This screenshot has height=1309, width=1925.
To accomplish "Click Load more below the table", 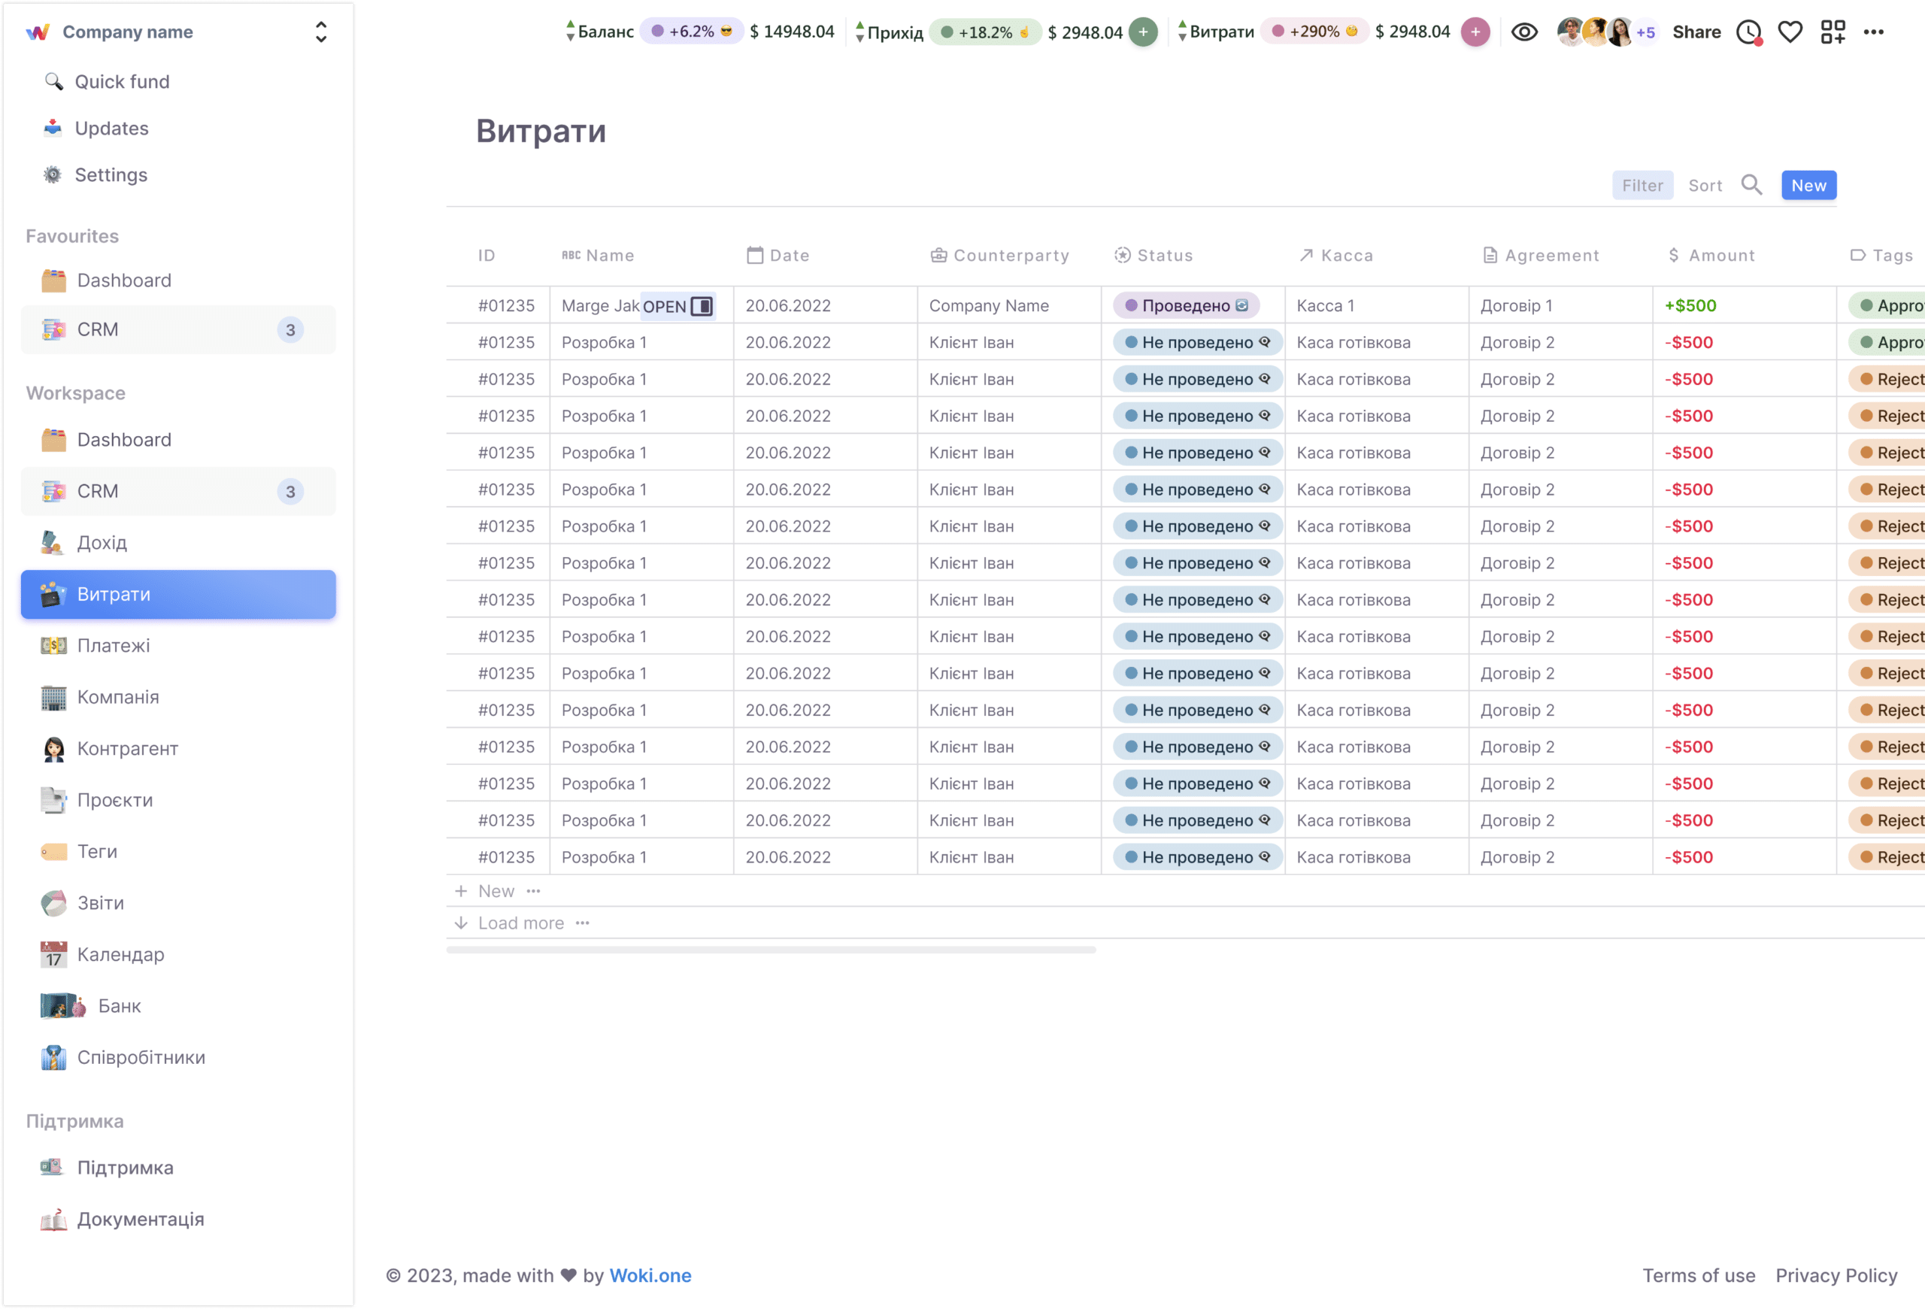I will (509, 923).
